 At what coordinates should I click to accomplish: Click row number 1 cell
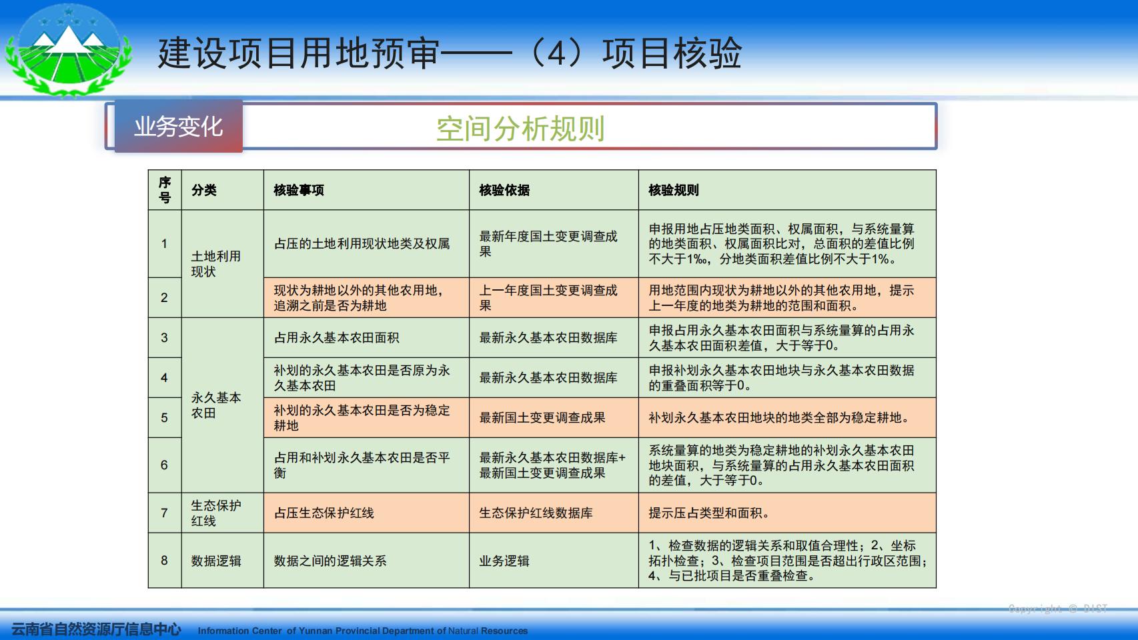(x=165, y=244)
